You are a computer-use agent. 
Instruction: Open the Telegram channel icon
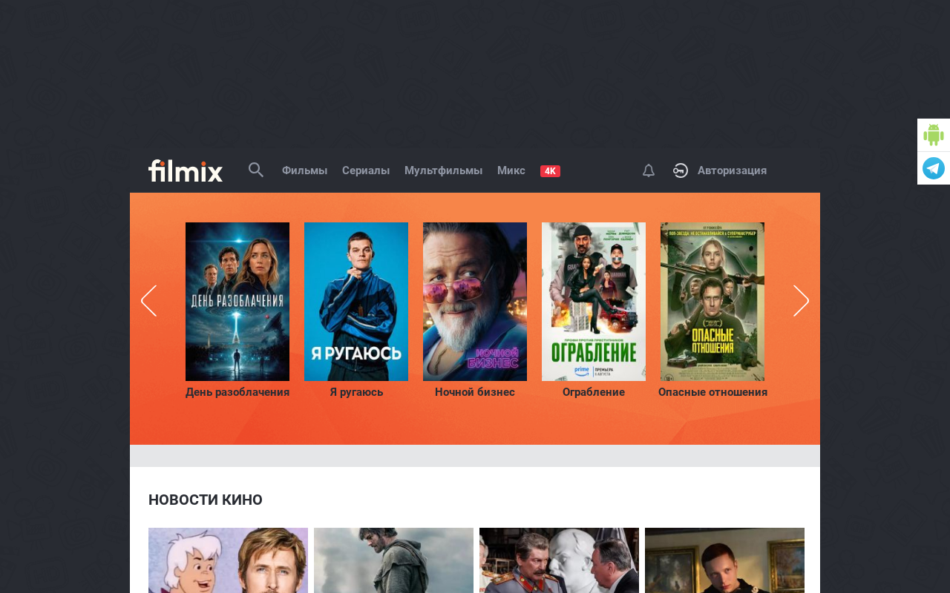(x=934, y=168)
